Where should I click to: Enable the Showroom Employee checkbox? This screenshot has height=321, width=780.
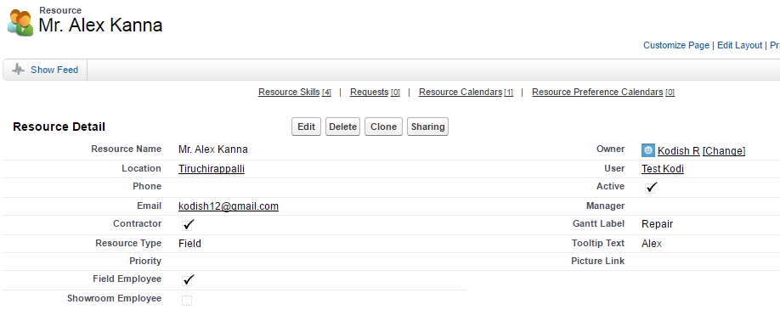tap(187, 300)
